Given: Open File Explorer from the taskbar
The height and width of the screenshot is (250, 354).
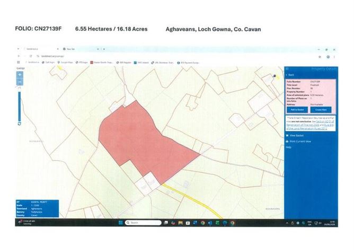Looking at the screenshot, I should coord(180,223).
